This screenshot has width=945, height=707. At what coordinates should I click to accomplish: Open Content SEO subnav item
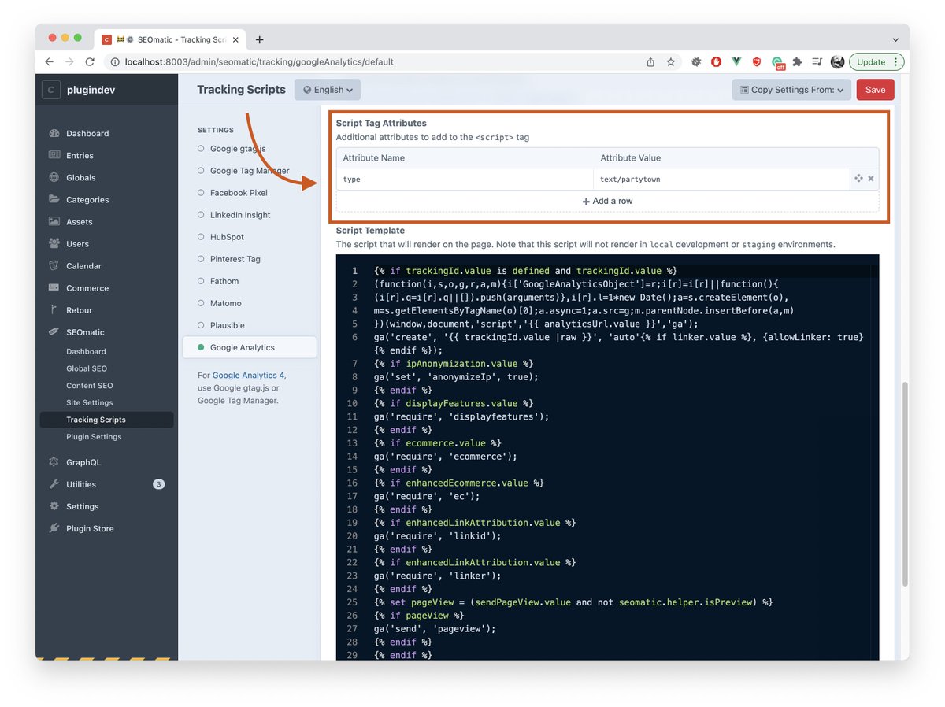[x=89, y=386]
